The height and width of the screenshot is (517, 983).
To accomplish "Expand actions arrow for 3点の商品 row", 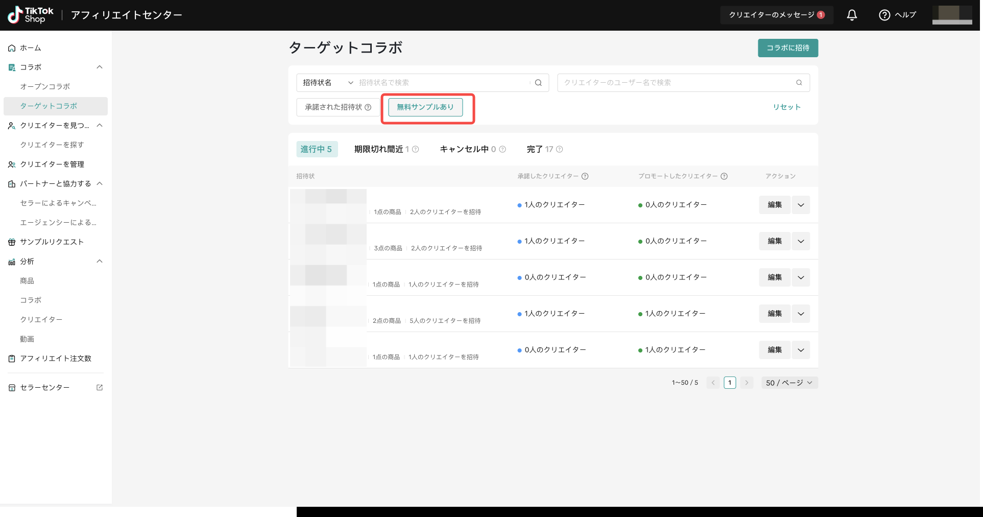I will click(801, 241).
